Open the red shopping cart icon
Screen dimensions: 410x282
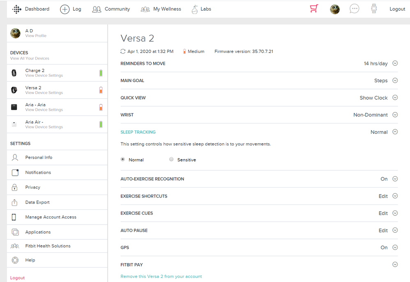[314, 8]
